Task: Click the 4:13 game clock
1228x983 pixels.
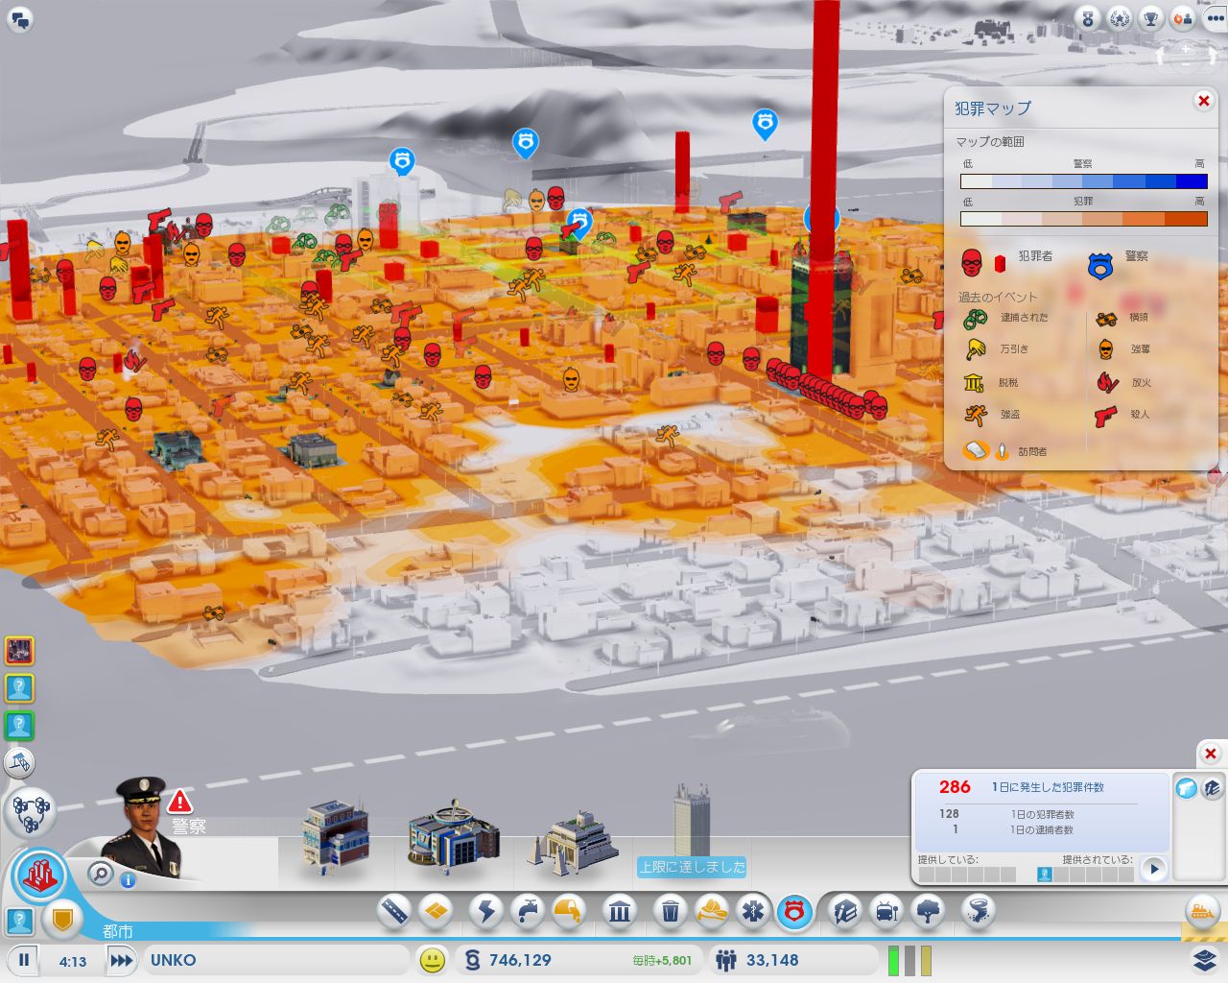Action: (x=73, y=961)
